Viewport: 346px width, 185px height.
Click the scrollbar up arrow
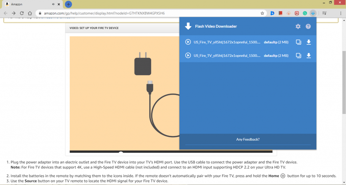pos(344,20)
